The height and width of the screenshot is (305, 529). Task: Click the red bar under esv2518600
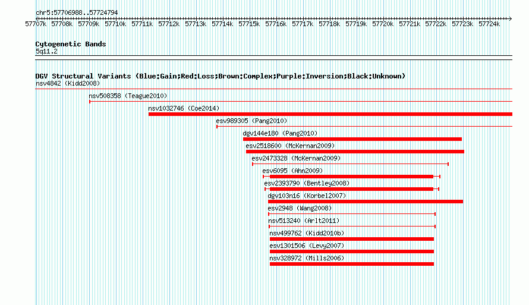(x=355, y=152)
